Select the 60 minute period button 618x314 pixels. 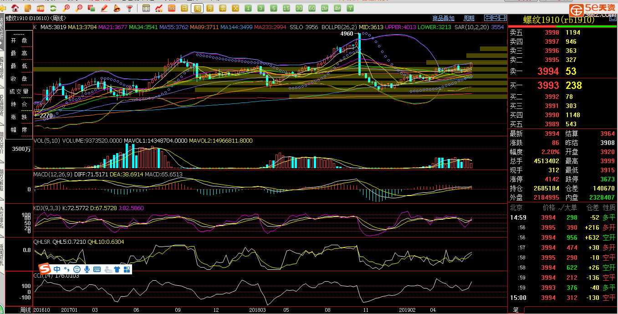[312, 8]
